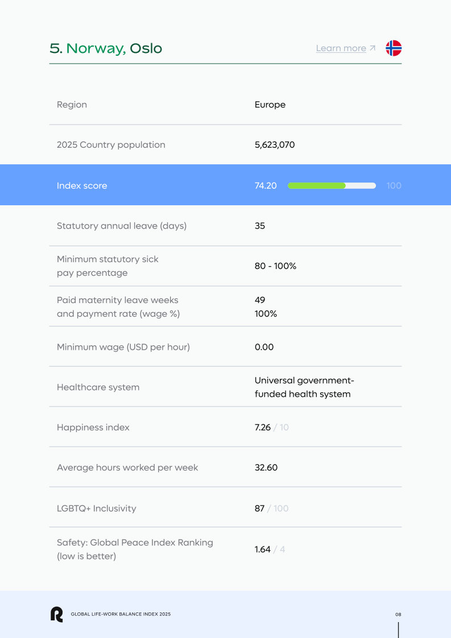Select the Index score row label
Screen dimensions: 451x638
[x=82, y=185]
